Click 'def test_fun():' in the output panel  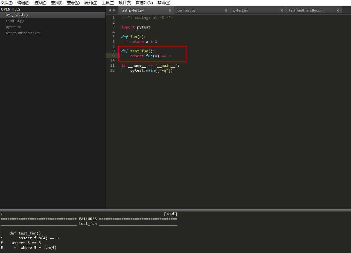point(26,233)
